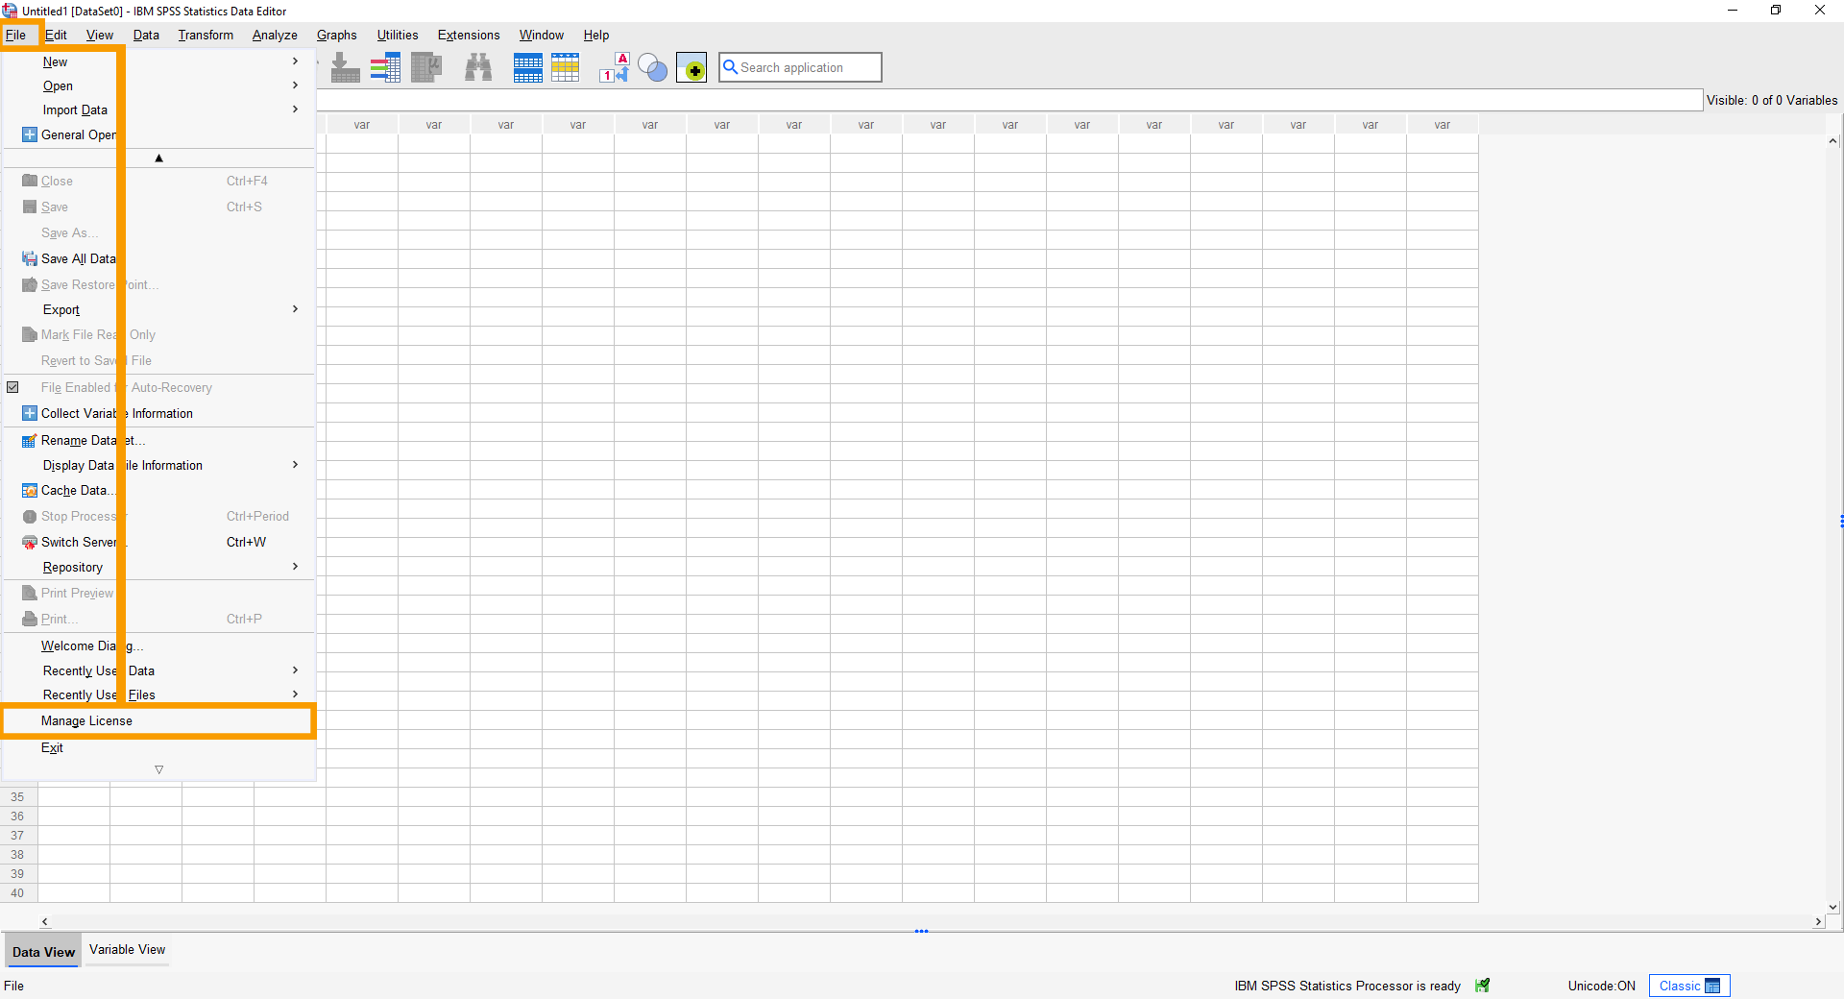Open the Transform menu
Image resolution: width=1844 pixels, height=999 pixels.
click(x=206, y=35)
